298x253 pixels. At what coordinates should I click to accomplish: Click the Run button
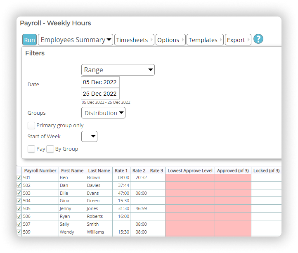pos(29,40)
